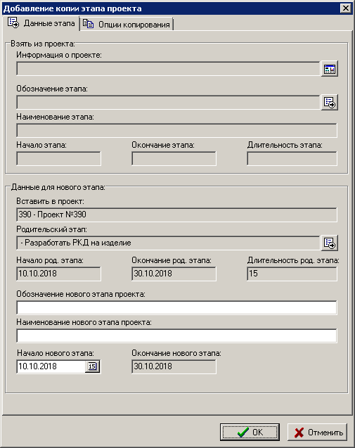
Task: Click Обозначение этапа source field
Action: (x=168, y=102)
